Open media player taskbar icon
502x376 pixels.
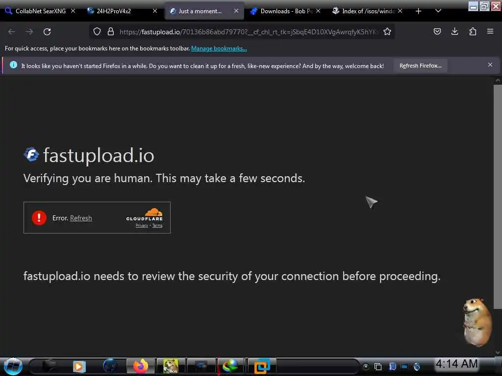click(x=79, y=366)
